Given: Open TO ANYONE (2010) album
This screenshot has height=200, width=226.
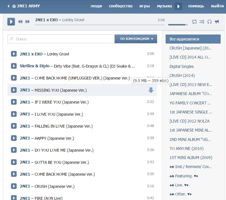Looking at the screenshot, I should click(186, 149).
